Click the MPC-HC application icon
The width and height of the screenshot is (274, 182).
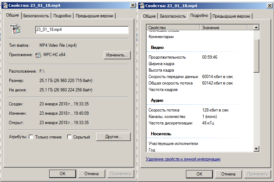click(x=38, y=55)
